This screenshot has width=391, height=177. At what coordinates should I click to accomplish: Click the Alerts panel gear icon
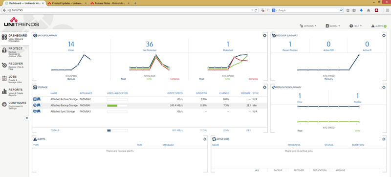[x=205, y=139]
